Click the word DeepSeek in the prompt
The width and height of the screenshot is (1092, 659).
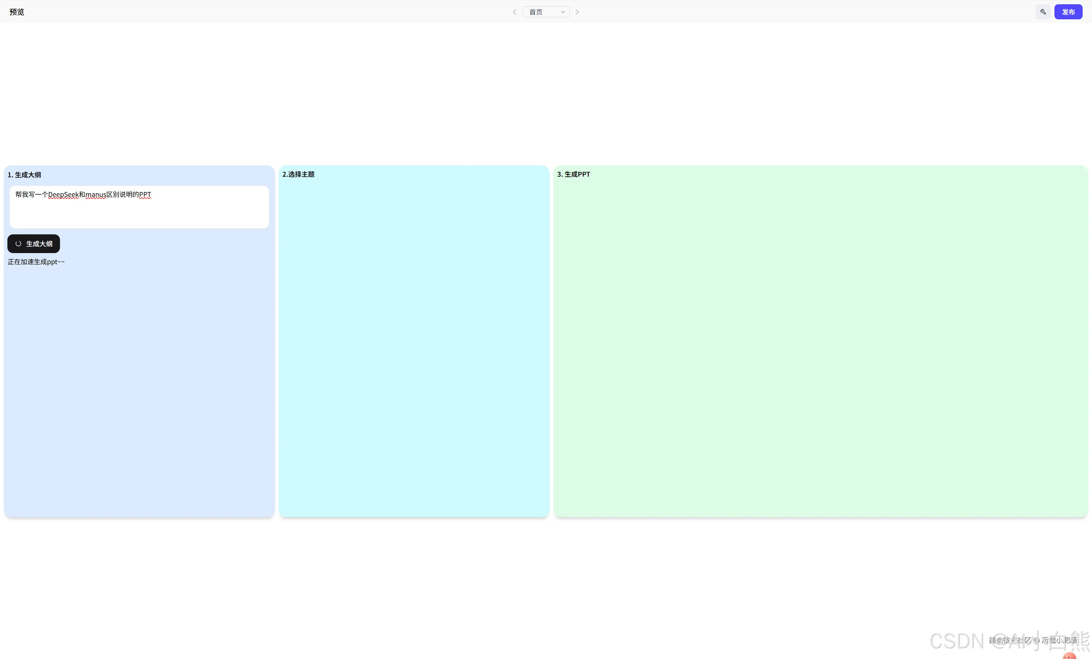tap(63, 195)
